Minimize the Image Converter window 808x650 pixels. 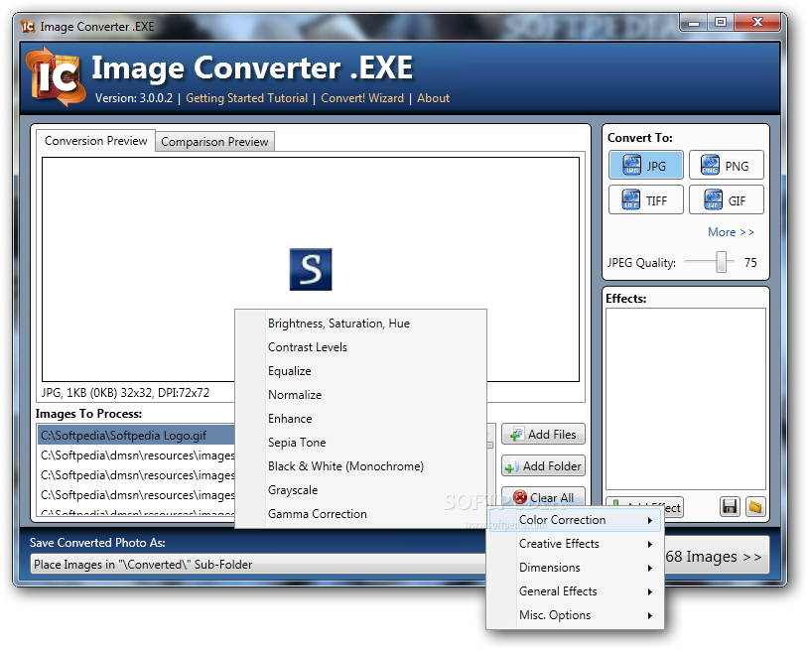(694, 22)
